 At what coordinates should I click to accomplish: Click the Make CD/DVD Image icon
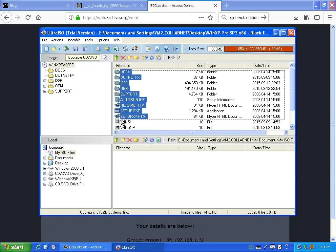click(98, 49)
